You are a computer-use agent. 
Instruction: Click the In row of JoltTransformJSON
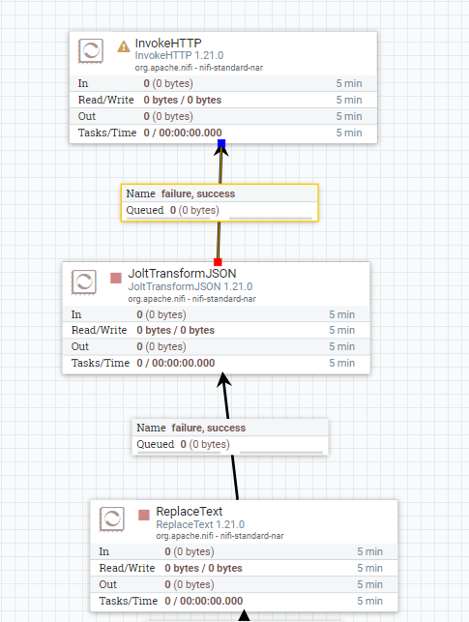coord(216,314)
